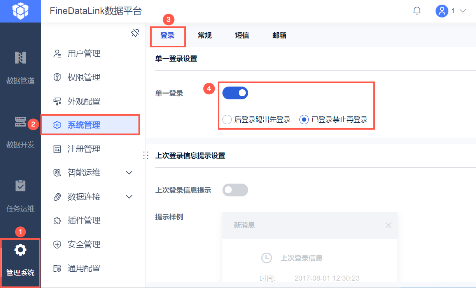The image size is (476, 288).
Task: Open the 任务运维 task operations module
Action: coord(20,194)
